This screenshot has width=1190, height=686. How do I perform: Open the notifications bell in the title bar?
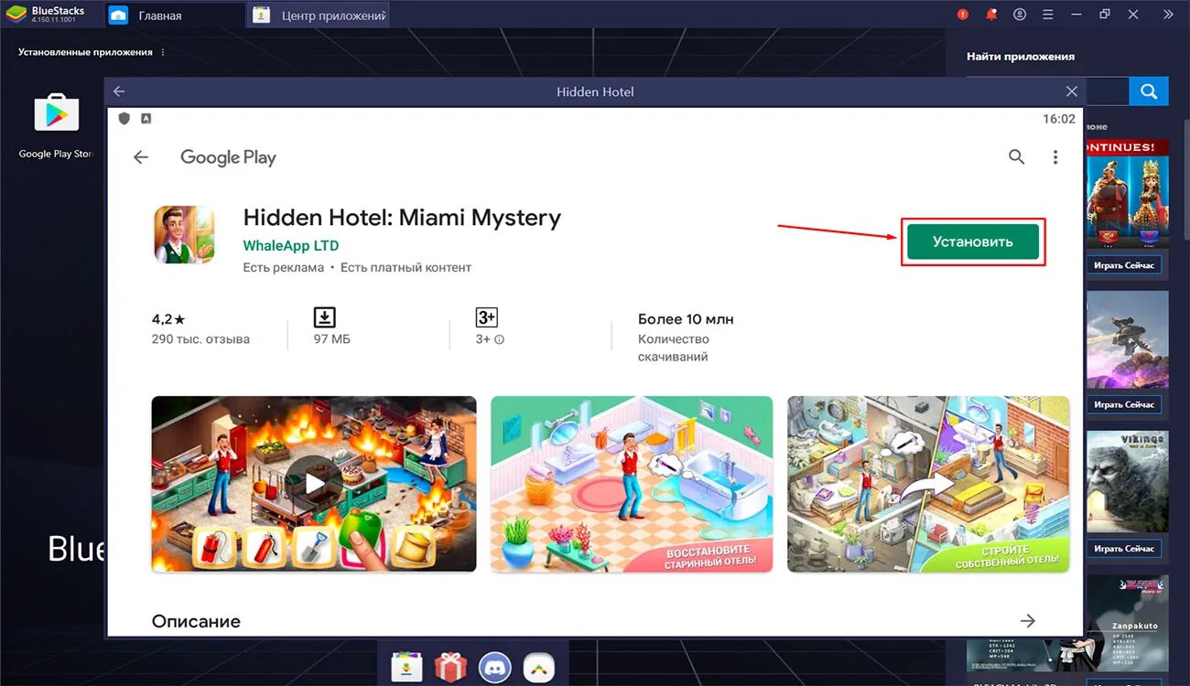tap(991, 15)
